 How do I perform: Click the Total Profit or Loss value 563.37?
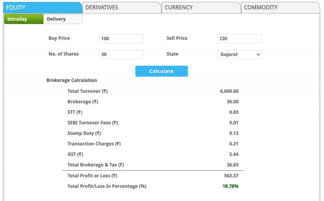tap(231, 176)
